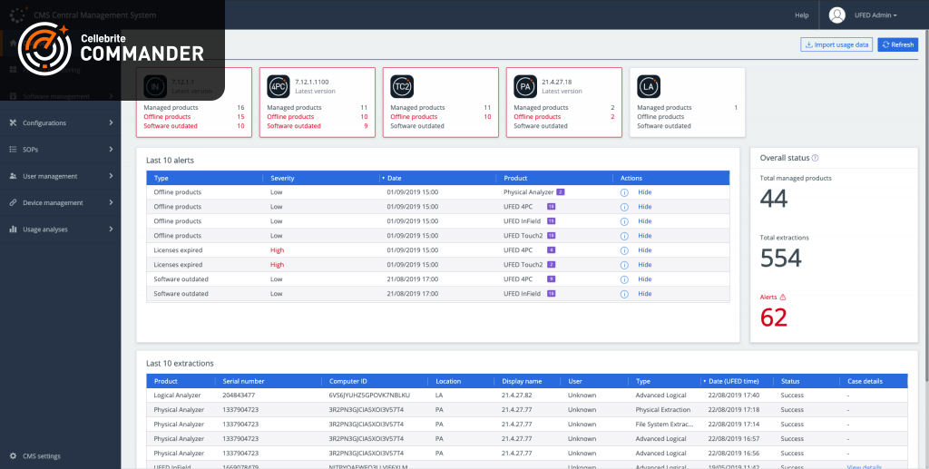Image resolution: width=929 pixels, height=469 pixels.
Task: Open info for UFED InField software outdated alert
Action: point(624,294)
